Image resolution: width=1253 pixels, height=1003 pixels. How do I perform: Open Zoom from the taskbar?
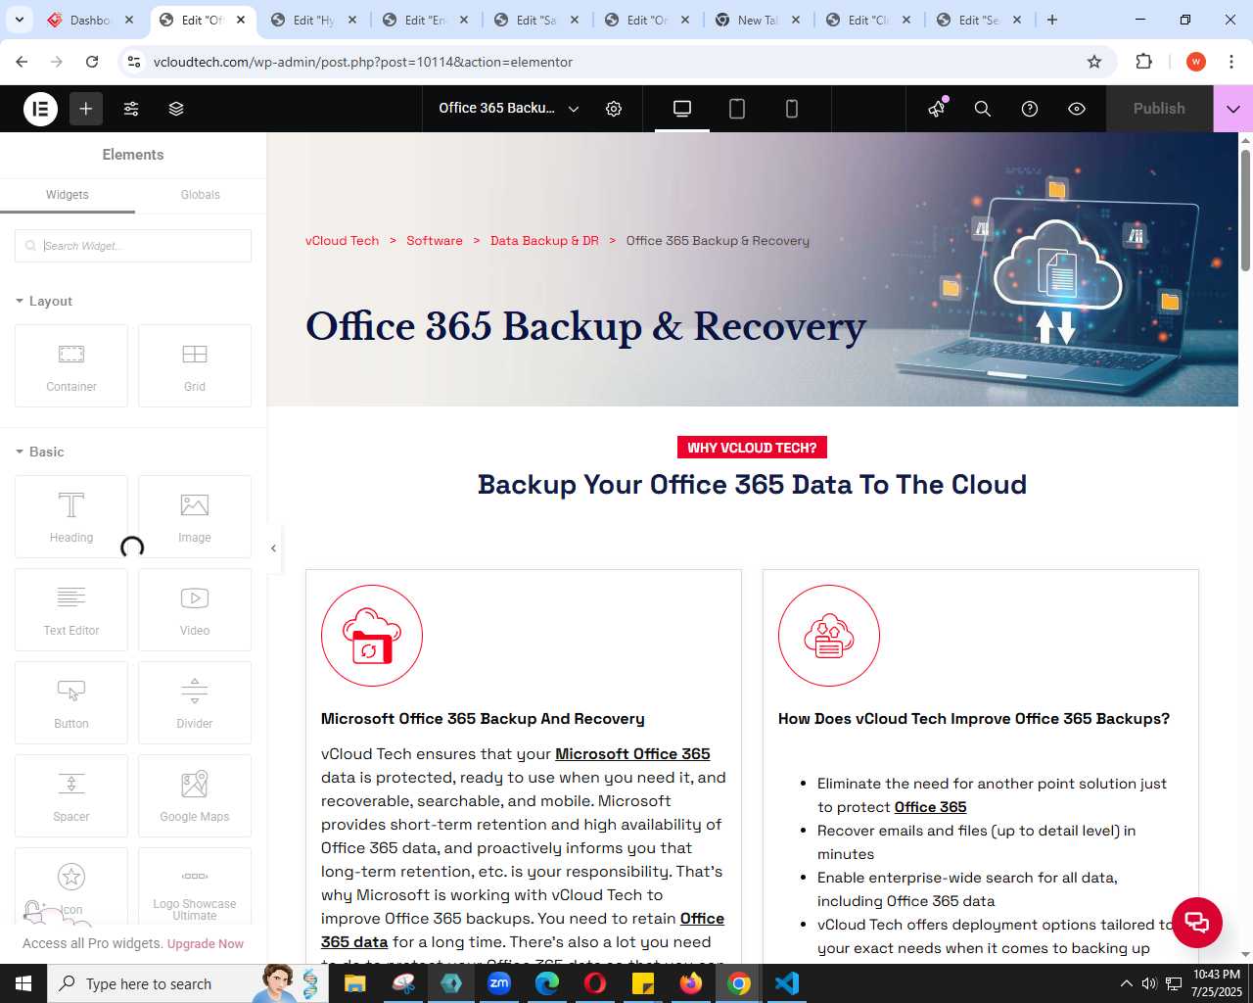click(x=499, y=983)
